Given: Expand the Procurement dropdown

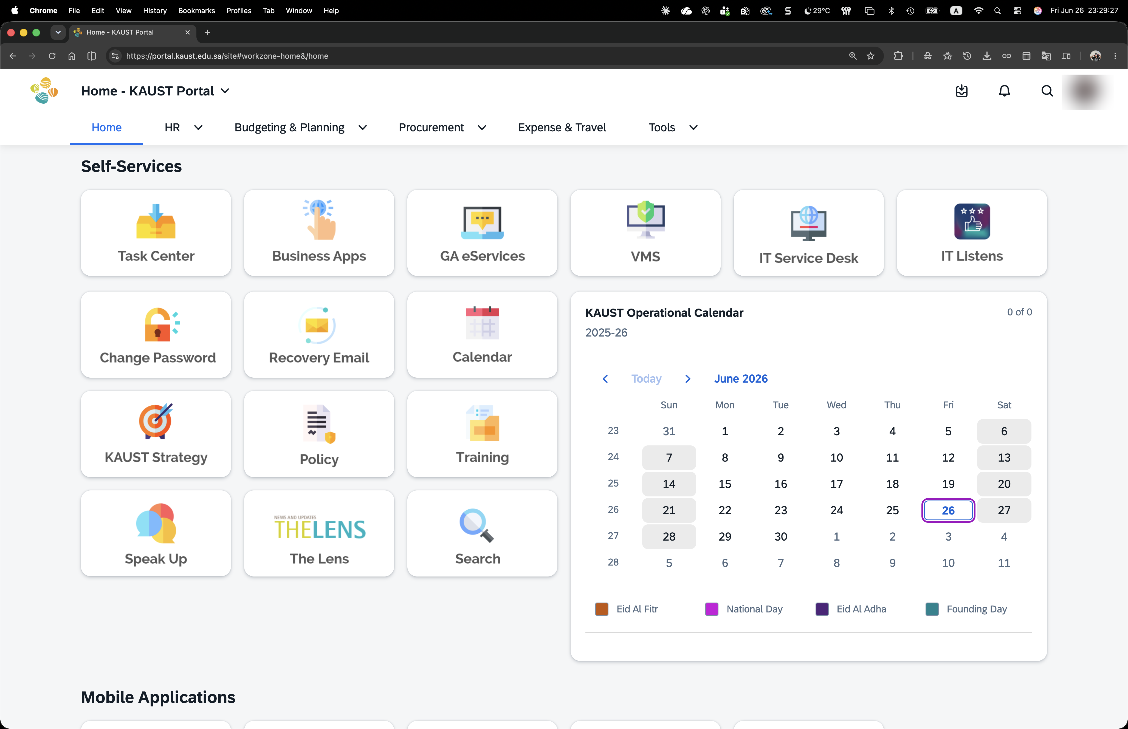Looking at the screenshot, I should (x=482, y=128).
